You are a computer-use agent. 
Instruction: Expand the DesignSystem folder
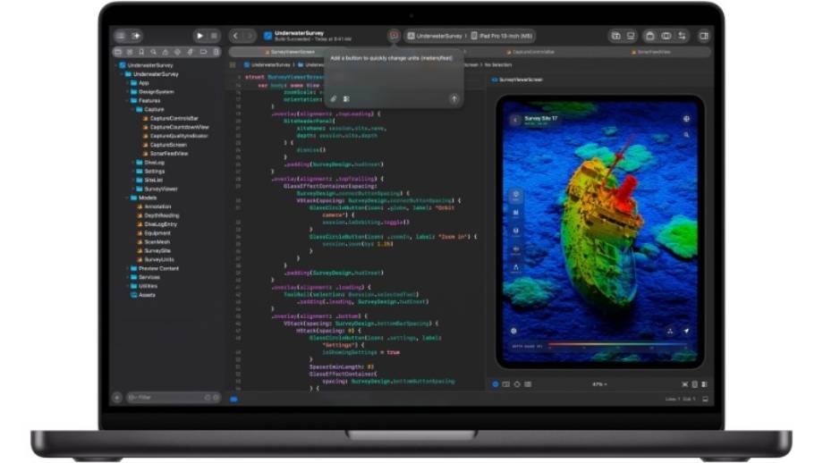coord(128,92)
